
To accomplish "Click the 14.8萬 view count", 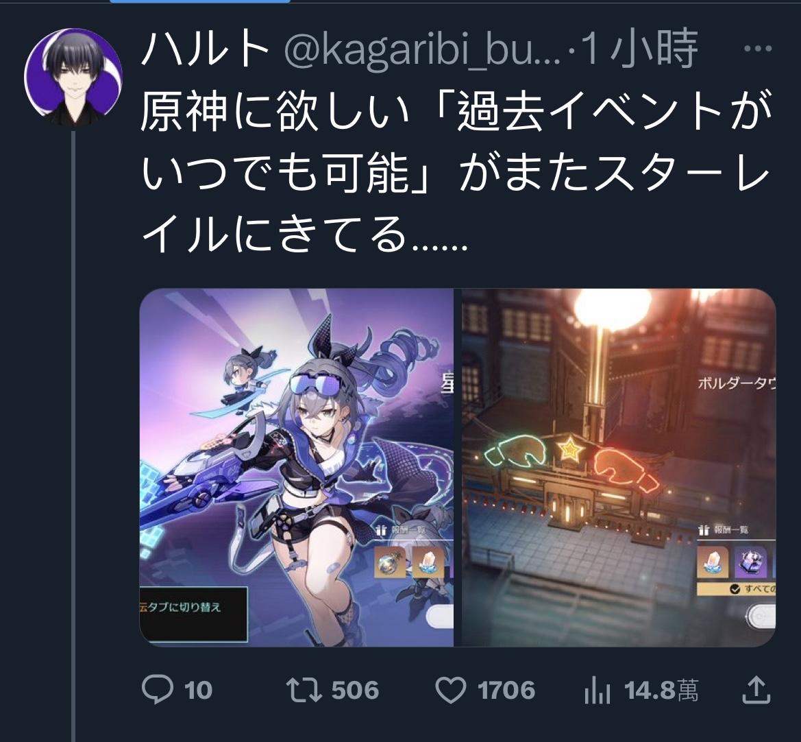I will pyautogui.click(x=661, y=690).
